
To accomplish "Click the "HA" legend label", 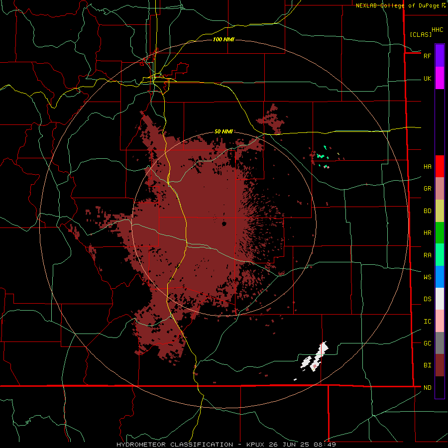I will click(427, 167).
